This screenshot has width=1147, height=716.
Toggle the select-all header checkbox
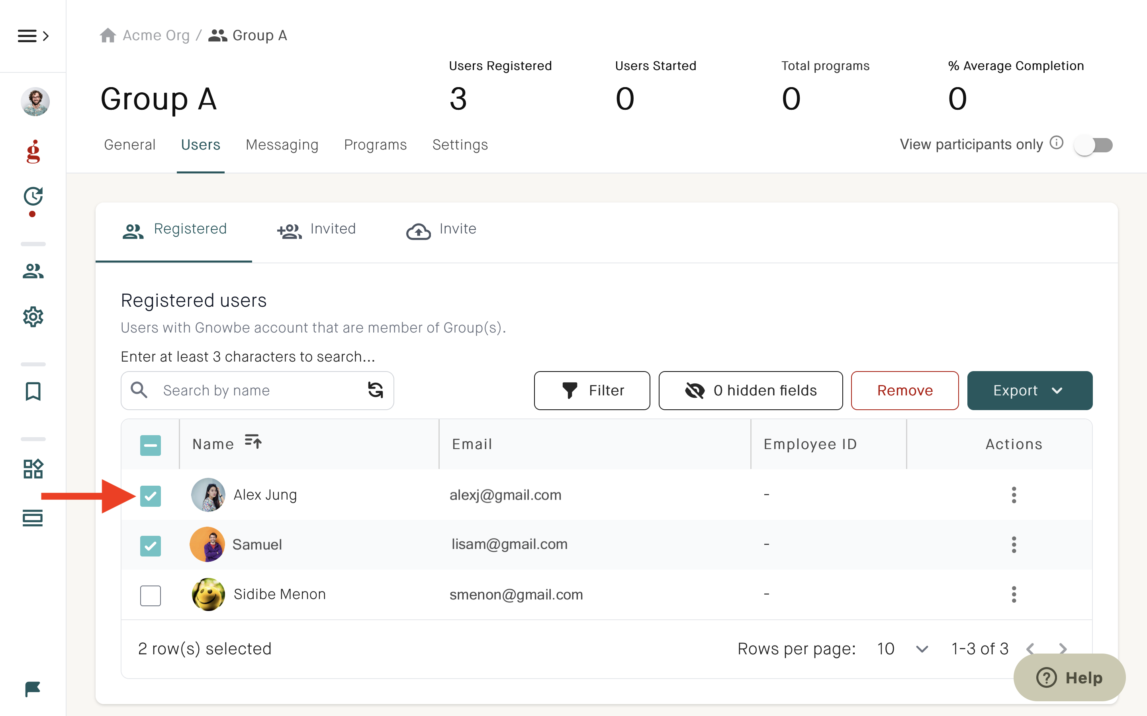(x=150, y=445)
